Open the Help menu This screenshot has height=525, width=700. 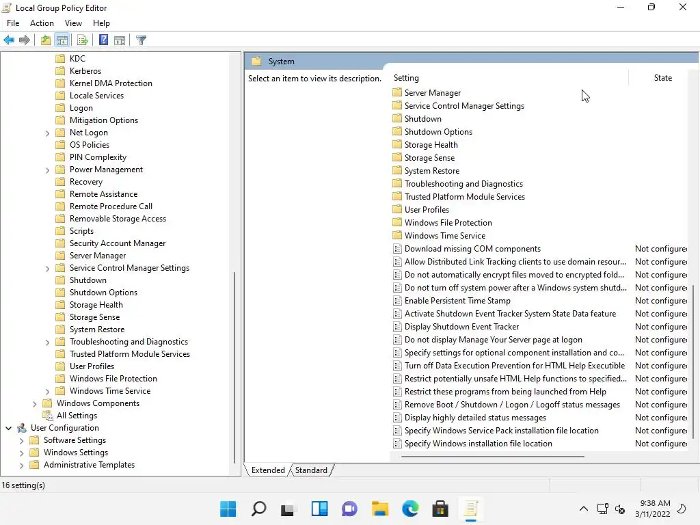click(101, 23)
